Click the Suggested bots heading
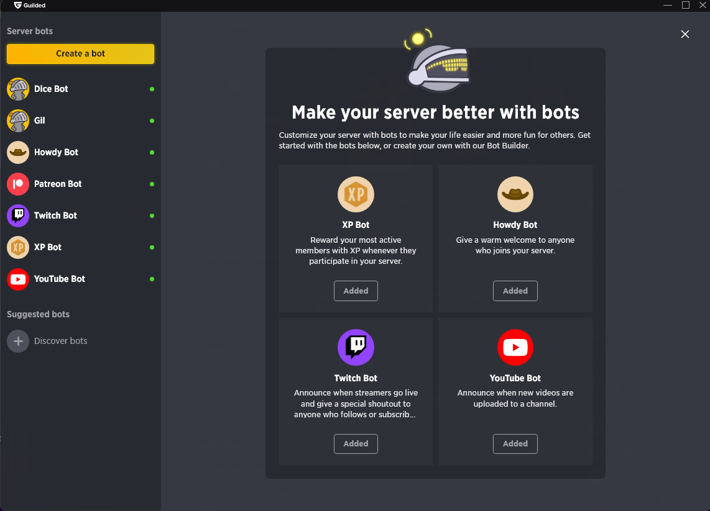Viewport: 710px width, 511px height. [x=38, y=314]
